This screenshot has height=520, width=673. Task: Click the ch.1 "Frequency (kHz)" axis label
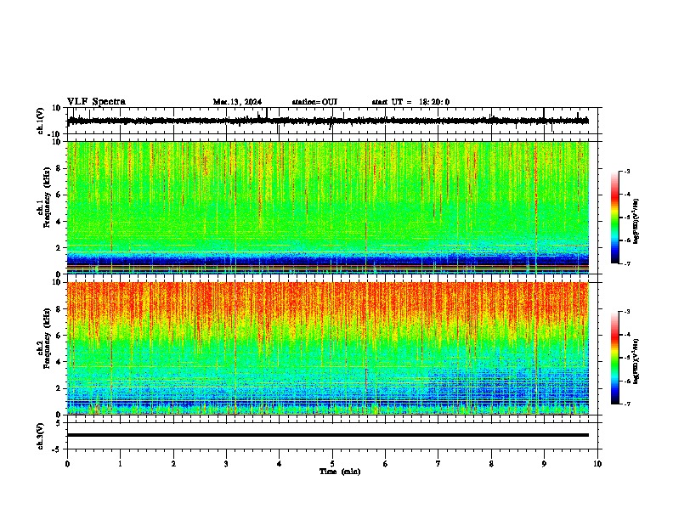(x=47, y=198)
